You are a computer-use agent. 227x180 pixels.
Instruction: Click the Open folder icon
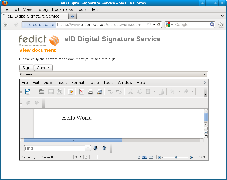(42, 92)
